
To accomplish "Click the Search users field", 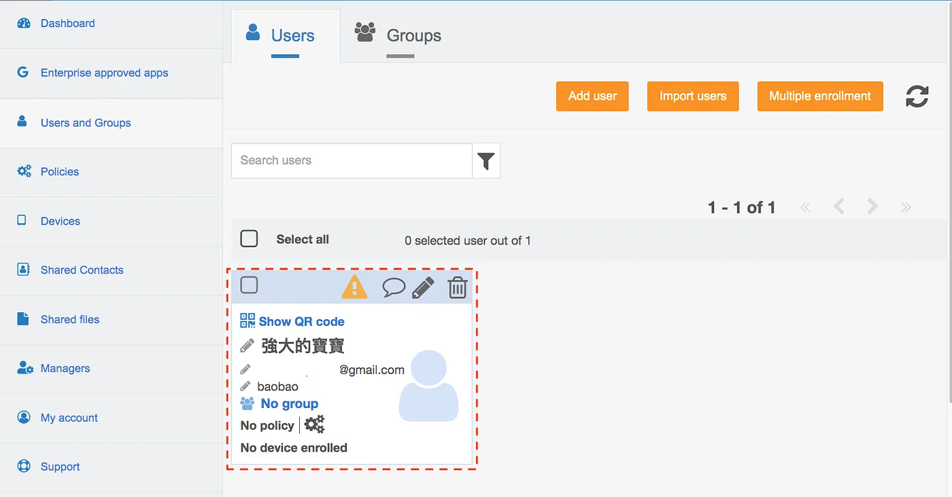I will [352, 161].
